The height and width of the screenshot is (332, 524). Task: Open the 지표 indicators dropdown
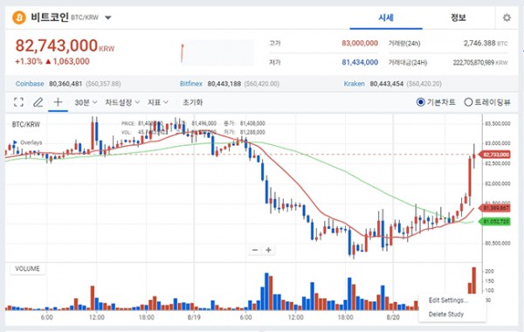pyautogui.click(x=158, y=102)
